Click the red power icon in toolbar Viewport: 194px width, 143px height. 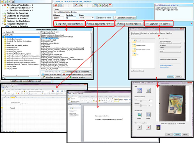point(56,5)
